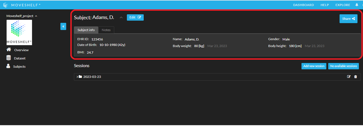Click No available sessions button
Viewport: 363px width, 126px height.
(343, 66)
